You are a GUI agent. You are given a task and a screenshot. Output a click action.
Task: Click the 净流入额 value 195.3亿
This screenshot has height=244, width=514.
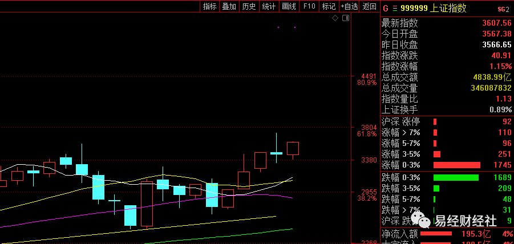(476, 234)
